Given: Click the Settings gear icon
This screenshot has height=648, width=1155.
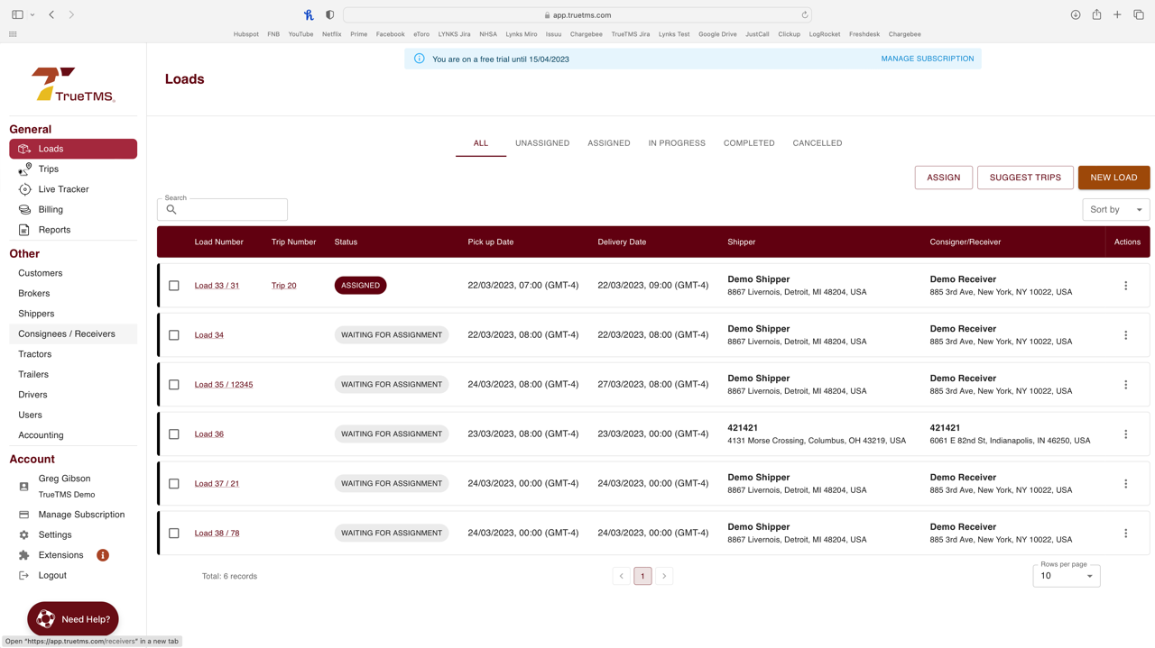Looking at the screenshot, I should [x=24, y=535].
